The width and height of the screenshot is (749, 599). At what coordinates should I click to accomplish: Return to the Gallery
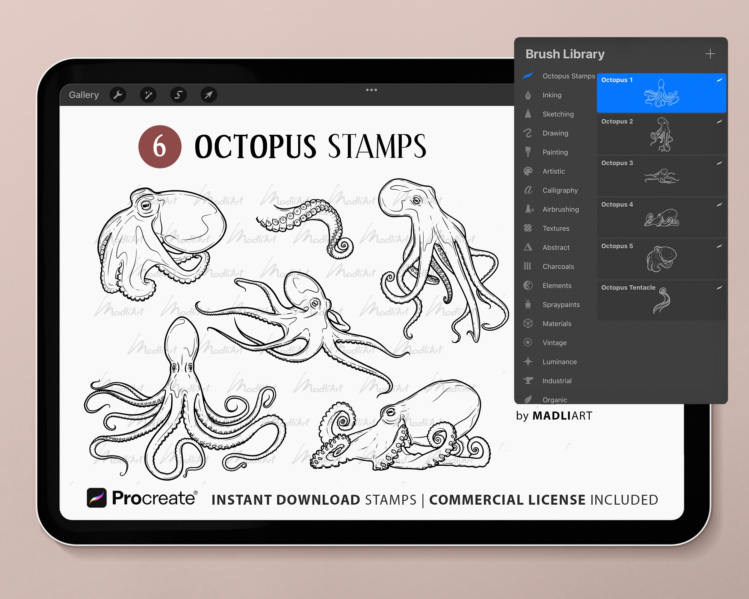[x=84, y=95]
